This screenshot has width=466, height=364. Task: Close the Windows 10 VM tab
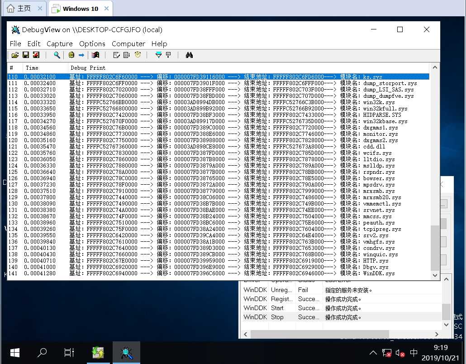click(x=106, y=9)
